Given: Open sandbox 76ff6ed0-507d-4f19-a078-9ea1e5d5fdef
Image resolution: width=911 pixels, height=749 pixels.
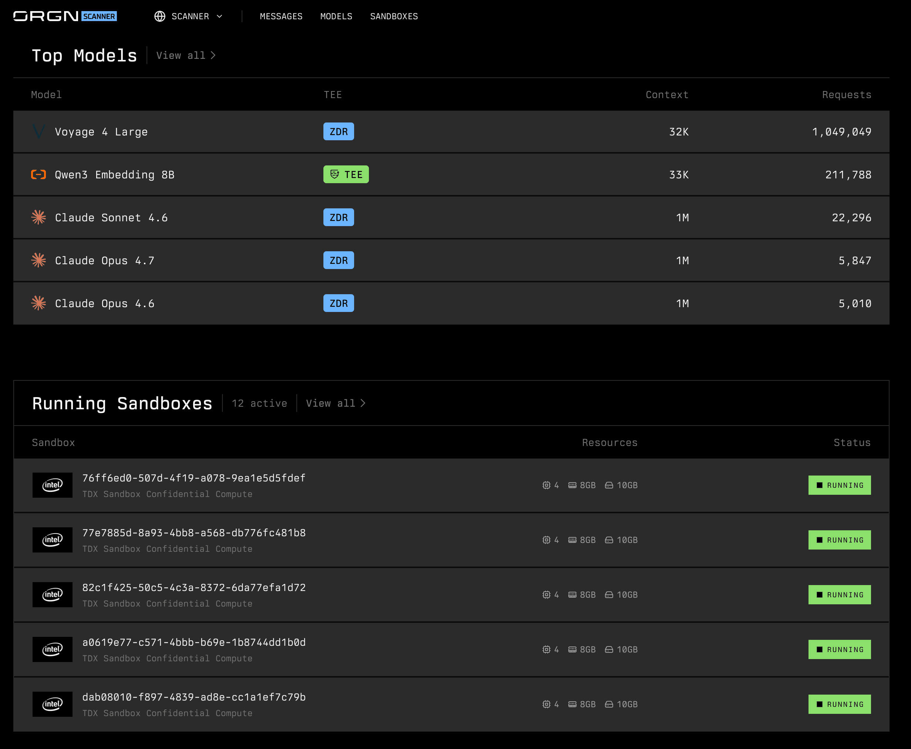Looking at the screenshot, I should tap(194, 478).
